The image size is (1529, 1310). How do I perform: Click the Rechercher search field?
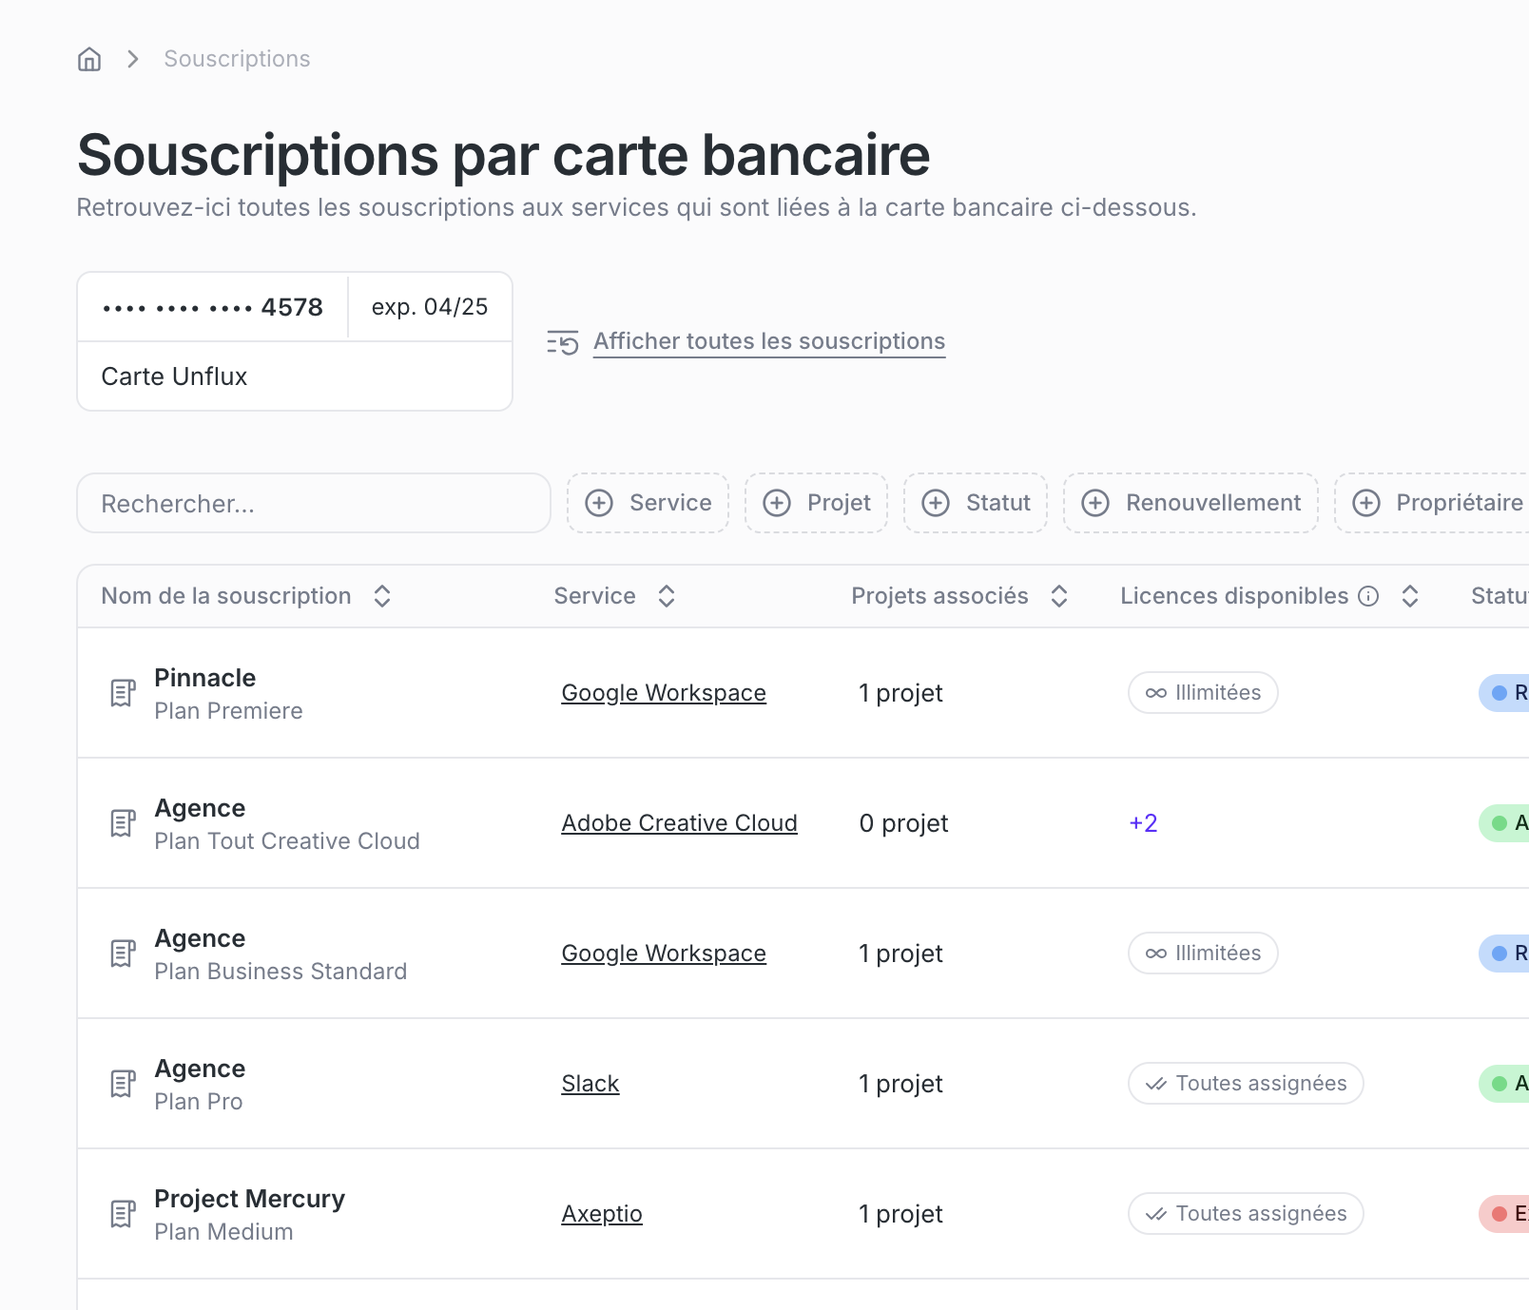[x=314, y=503]
